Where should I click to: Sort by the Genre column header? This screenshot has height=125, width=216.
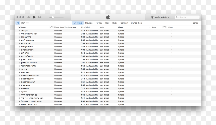pyautogui.click(x=154, y=27)
